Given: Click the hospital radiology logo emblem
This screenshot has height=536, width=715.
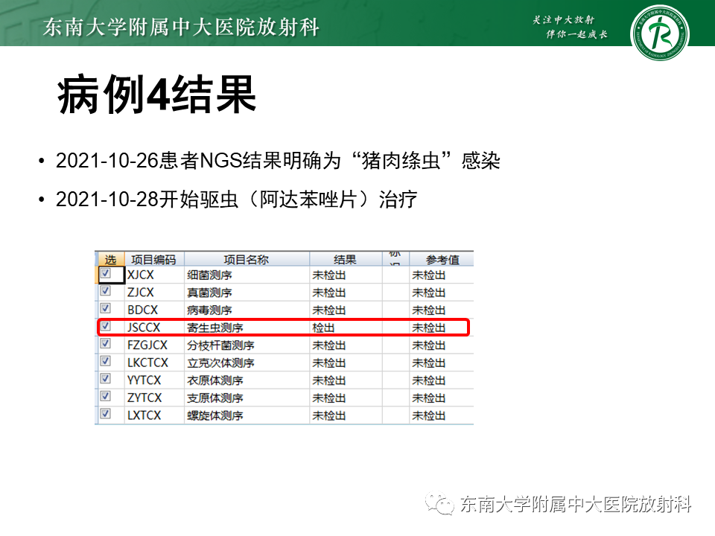Looking at the screenshot, I should [660, 33].
